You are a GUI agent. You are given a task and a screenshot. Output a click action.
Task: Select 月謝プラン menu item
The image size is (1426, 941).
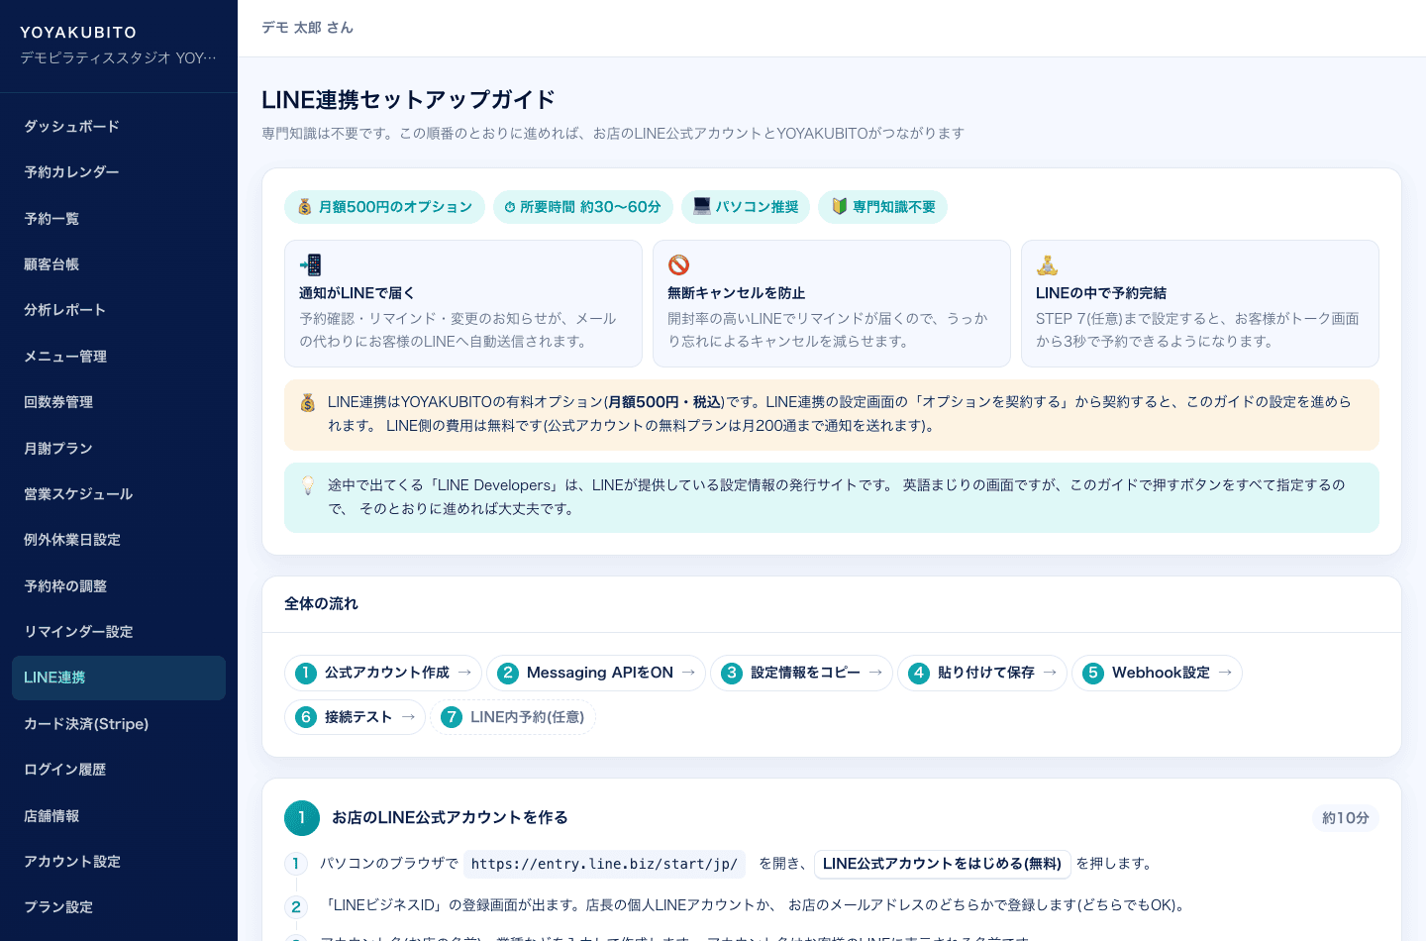click(x=119, y=449)
